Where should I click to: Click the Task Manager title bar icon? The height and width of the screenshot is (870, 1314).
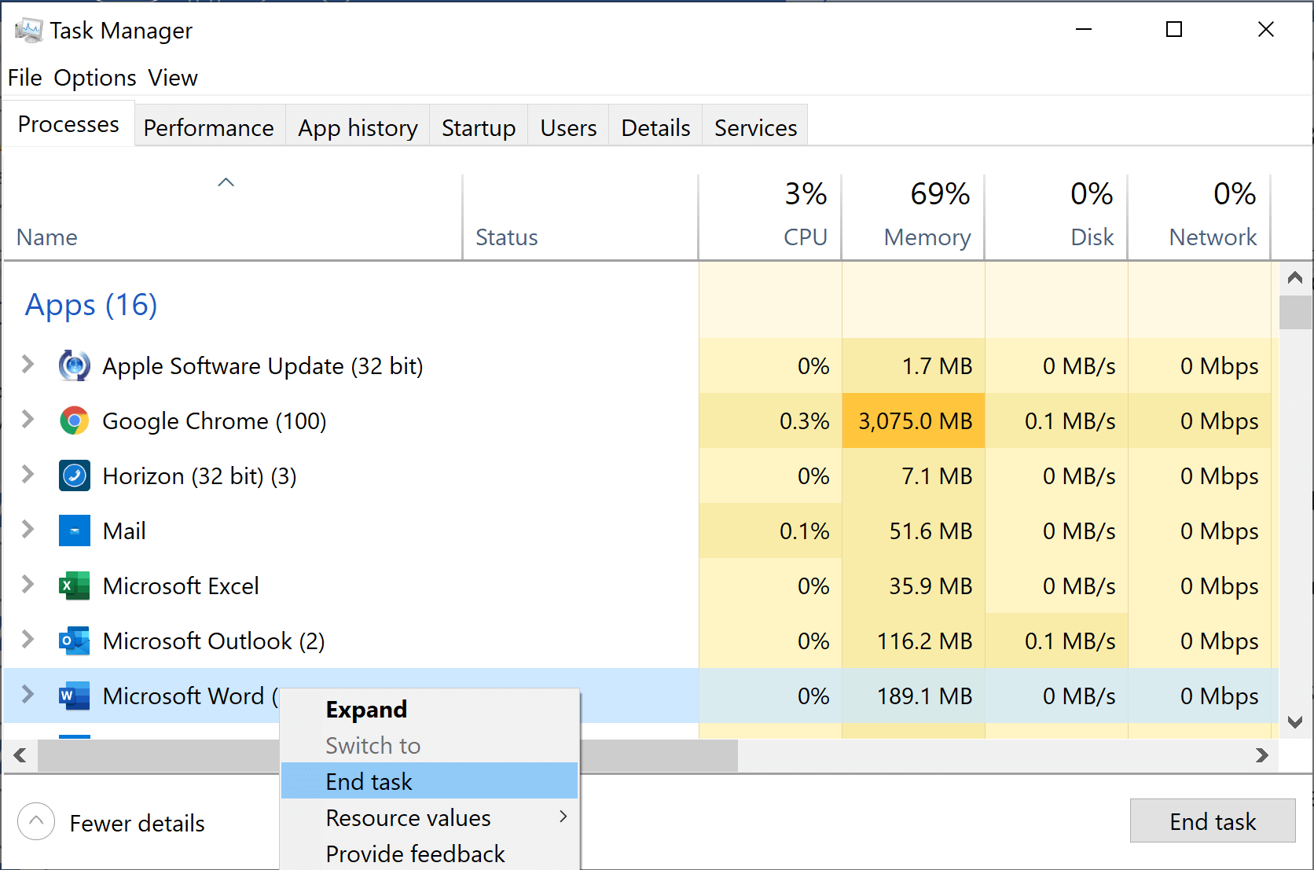click(x=28, y=31)
